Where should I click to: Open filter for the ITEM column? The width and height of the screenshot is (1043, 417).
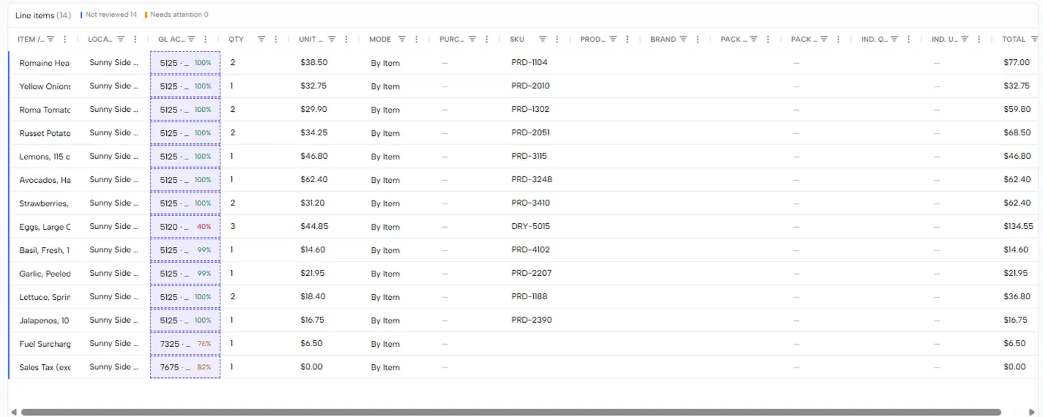click(51, 39)
